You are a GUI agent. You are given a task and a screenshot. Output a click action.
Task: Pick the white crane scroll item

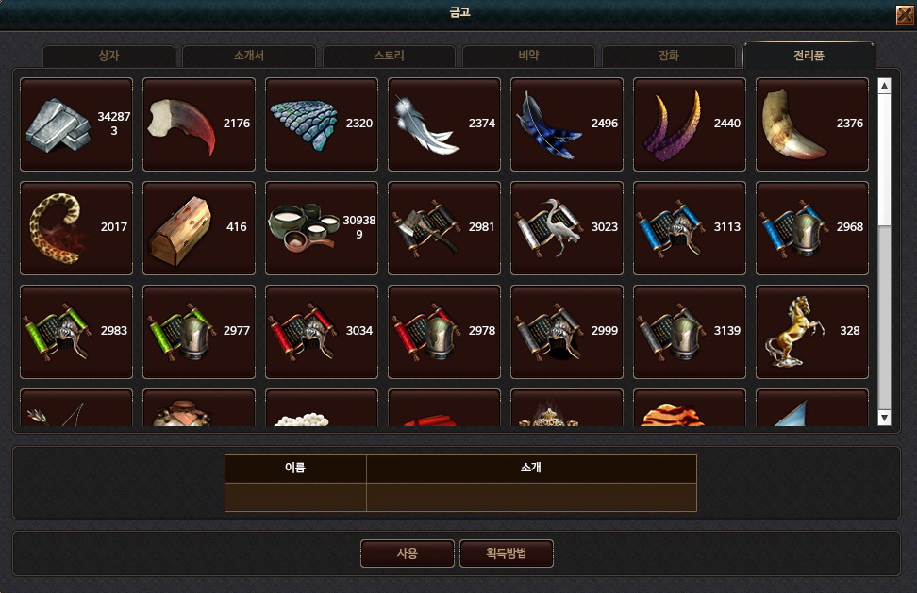click(567, 228)
